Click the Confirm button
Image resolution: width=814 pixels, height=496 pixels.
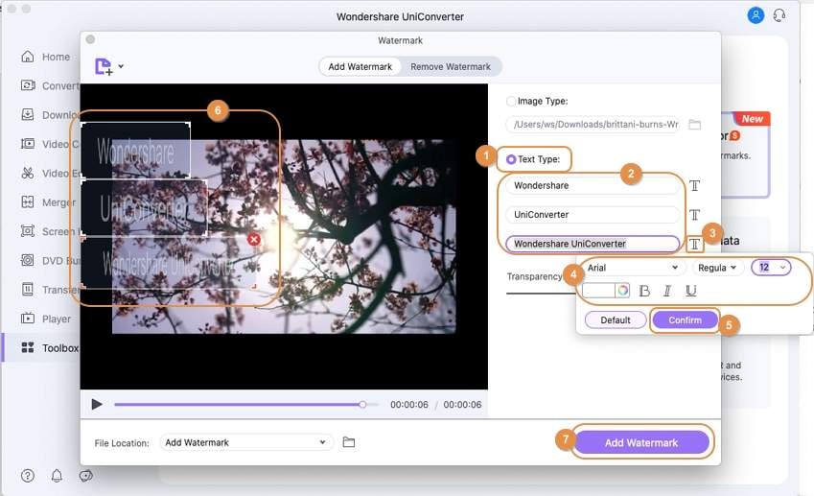coord(685,319)
